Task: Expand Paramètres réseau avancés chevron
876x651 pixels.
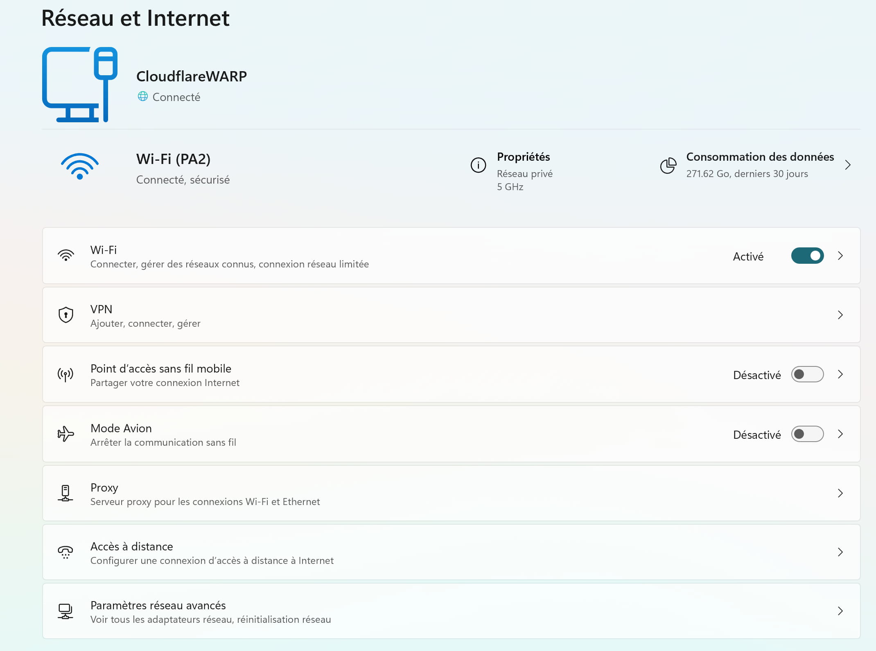Action: click(x=840, y=611)
